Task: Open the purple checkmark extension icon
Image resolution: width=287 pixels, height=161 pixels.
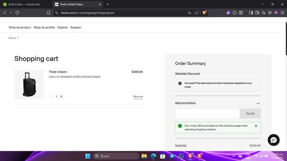Action: point(228,13)
